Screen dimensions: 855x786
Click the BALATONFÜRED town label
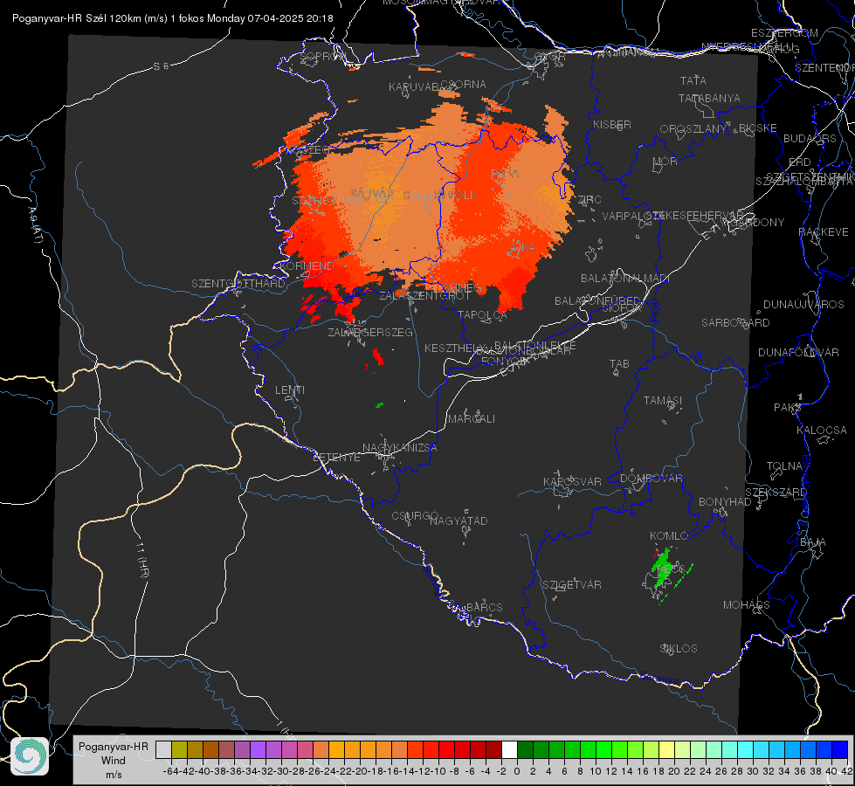[x=597, y=301]
